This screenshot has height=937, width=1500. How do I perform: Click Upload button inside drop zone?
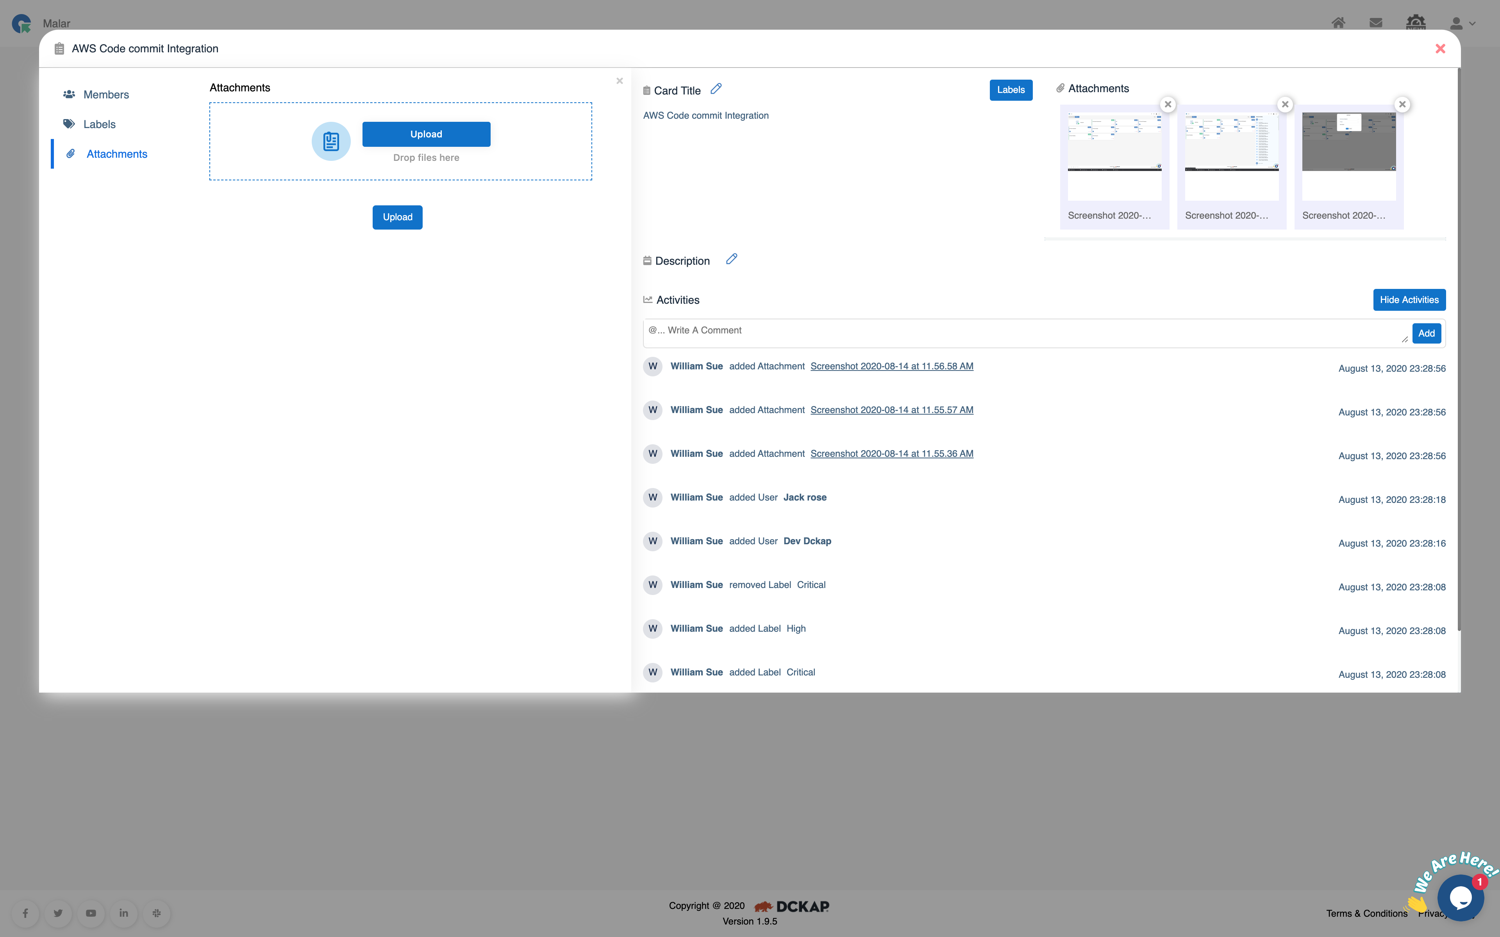point(427,134)
